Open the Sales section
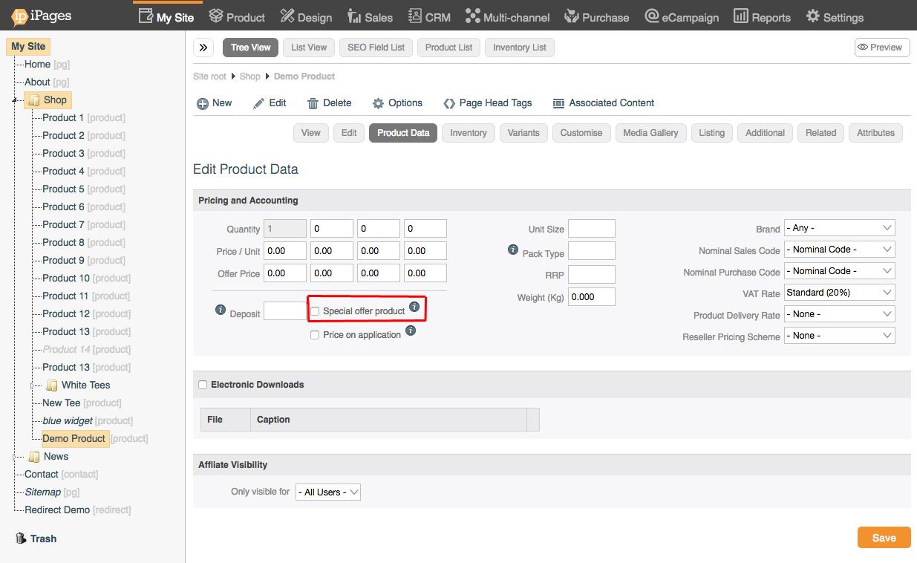 369,17
